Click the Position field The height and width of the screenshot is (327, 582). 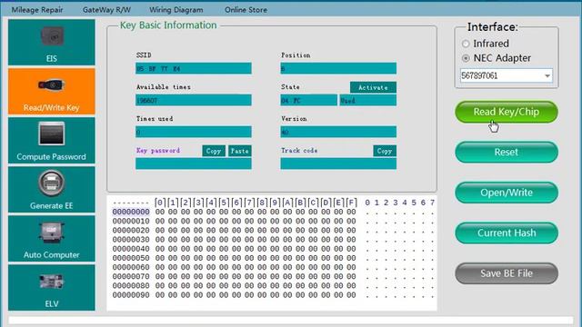338,68
